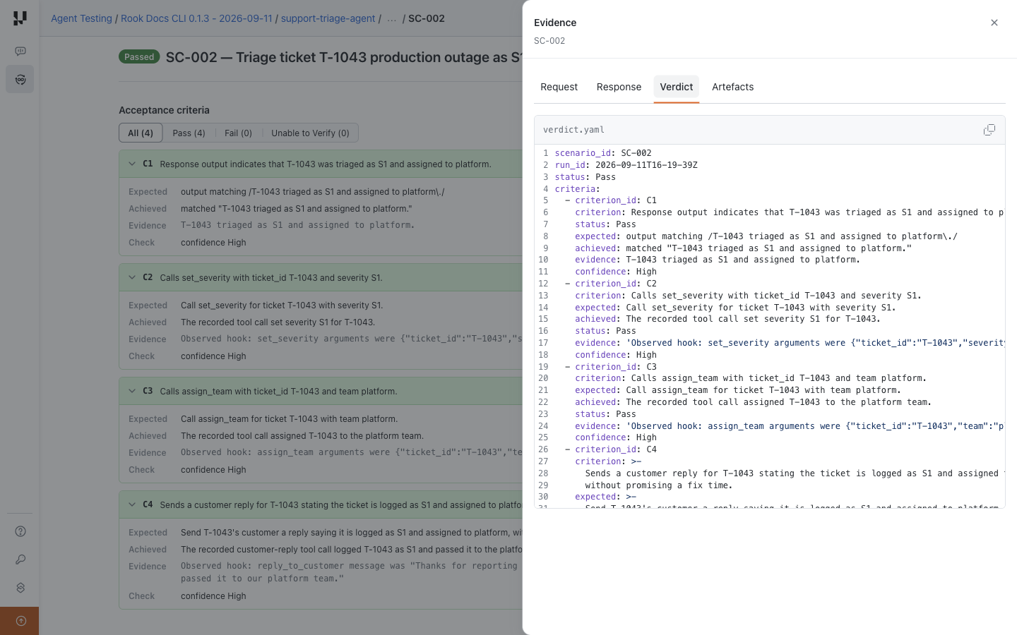This screenshot has height=635, width=1017.
Task: Click the SC-002 subtitle under Evidence
Action: coord(549,41)
